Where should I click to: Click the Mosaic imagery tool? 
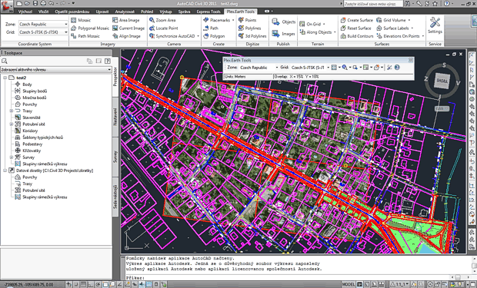81,20
